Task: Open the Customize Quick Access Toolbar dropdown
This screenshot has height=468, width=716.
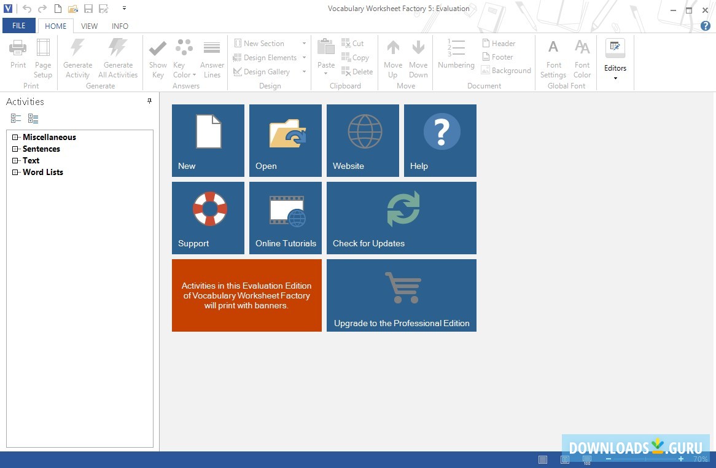Action: click(124, 8)
